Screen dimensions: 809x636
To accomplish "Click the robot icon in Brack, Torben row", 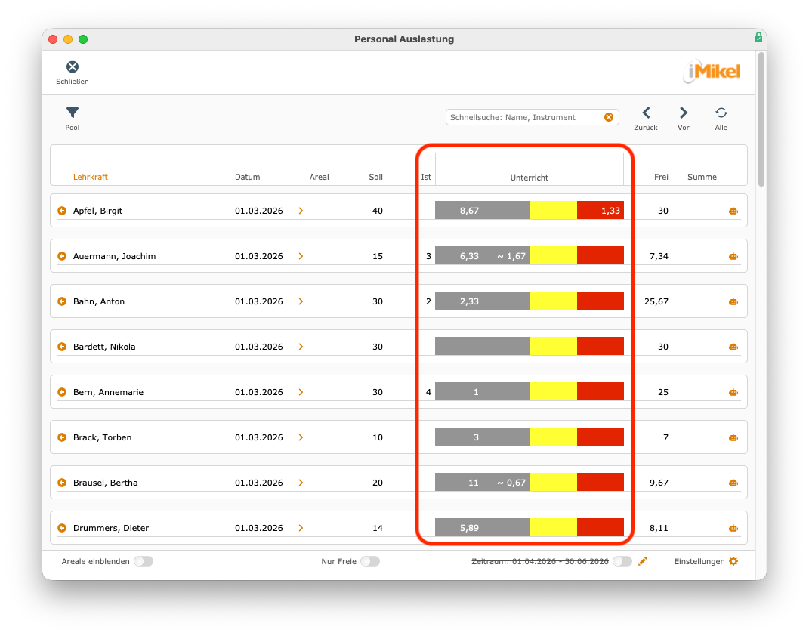I will click(733, 438).
